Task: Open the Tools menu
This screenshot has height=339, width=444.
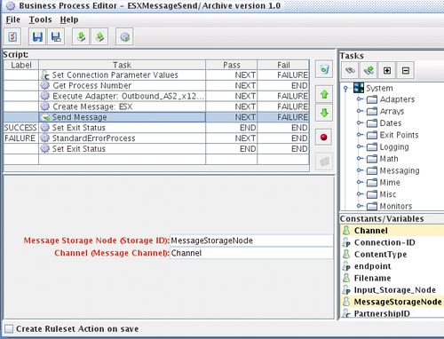Action: [40, 20]
